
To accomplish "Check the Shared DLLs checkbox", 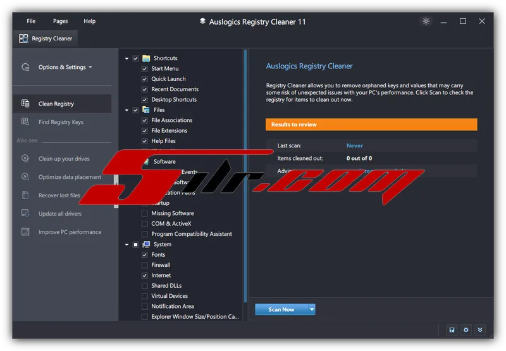I will coord(145,286).
